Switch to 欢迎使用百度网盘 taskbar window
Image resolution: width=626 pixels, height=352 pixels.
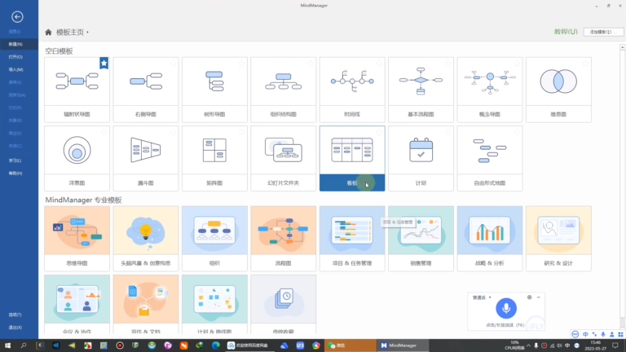coord(250,345)
